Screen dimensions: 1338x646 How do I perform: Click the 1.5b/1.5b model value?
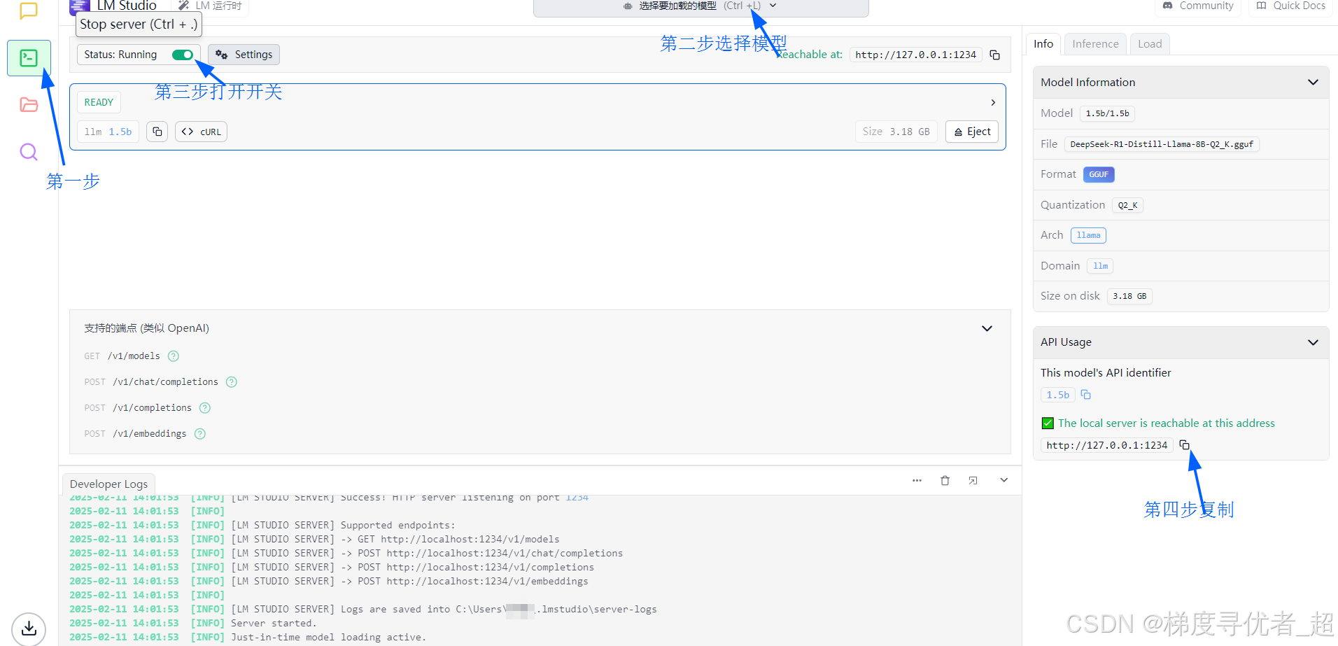point(1107,113)
